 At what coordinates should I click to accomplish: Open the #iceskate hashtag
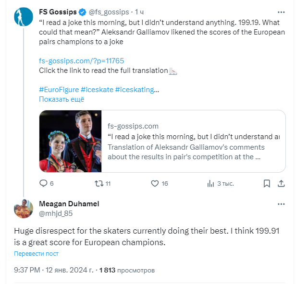97,90
